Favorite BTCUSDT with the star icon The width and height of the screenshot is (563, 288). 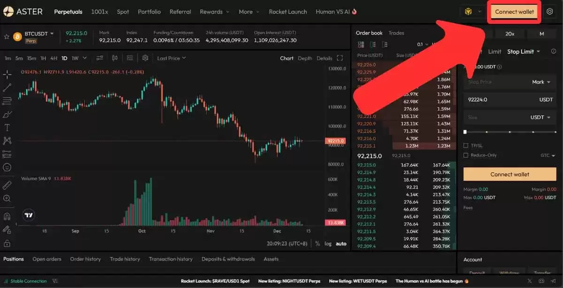7,37
